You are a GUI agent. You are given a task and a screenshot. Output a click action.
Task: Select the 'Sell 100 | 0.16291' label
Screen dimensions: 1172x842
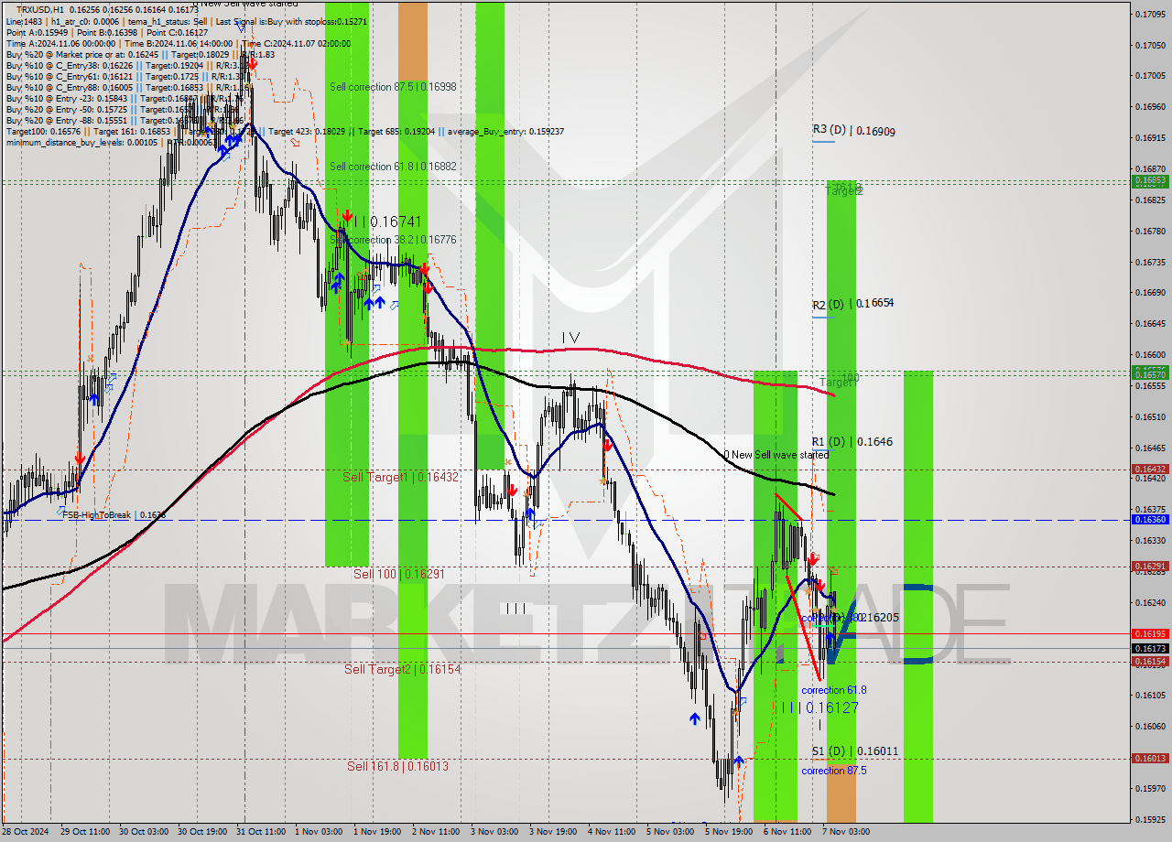pyautogui.click(x=398, y=574)
